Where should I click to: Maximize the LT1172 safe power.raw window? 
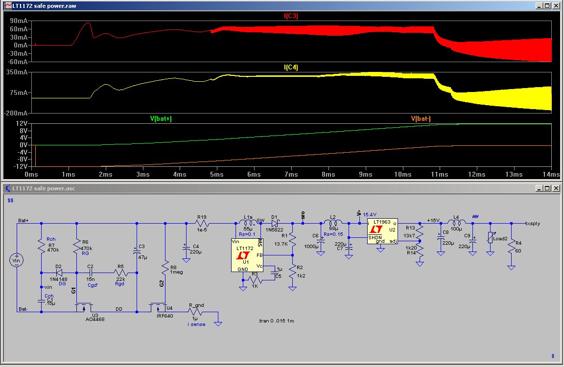point(547,6)
